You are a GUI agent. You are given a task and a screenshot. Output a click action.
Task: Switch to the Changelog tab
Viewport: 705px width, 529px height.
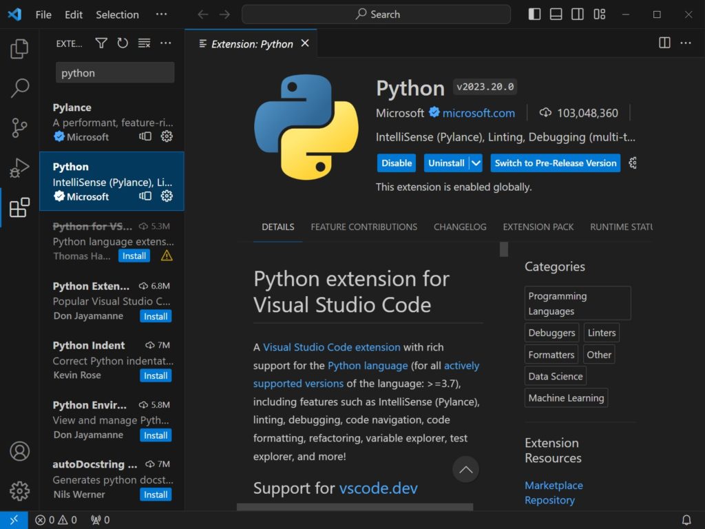[x=460, y=227]
